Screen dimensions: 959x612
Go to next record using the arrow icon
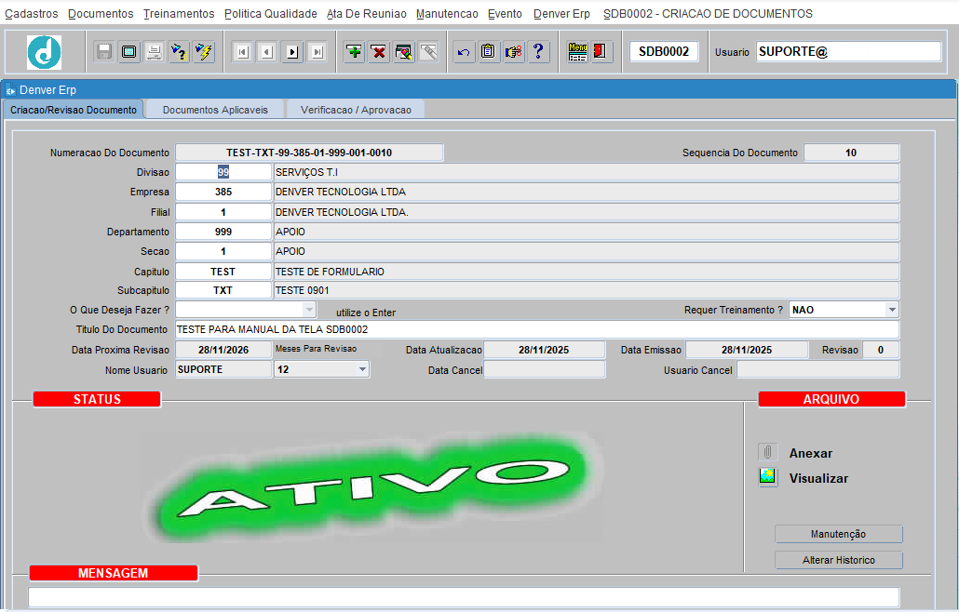(292, 52)
